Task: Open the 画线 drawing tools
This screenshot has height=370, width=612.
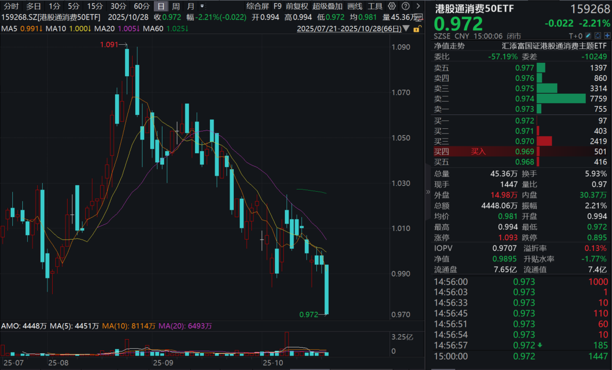Action: pos(355,6)
